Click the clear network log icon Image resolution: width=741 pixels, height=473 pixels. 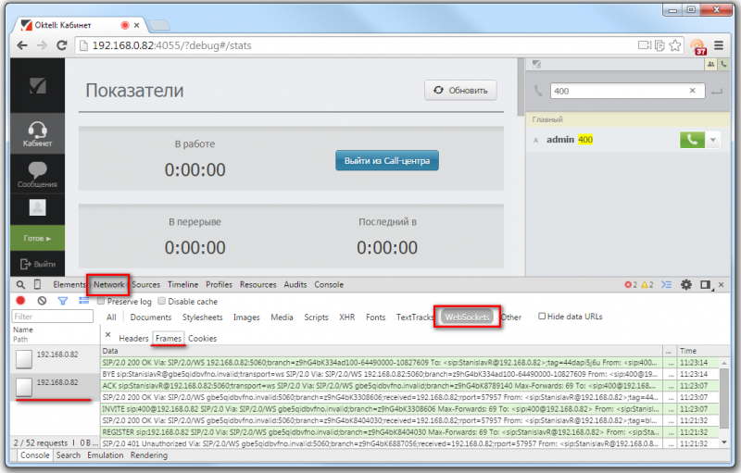coord(42,301)
